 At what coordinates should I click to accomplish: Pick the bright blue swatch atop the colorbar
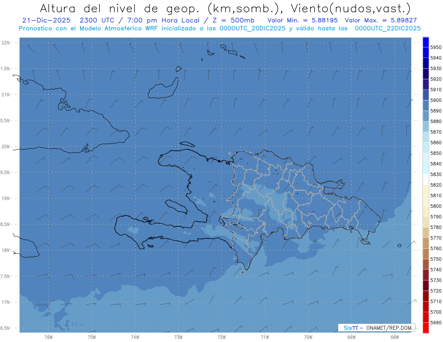point(426,42)
